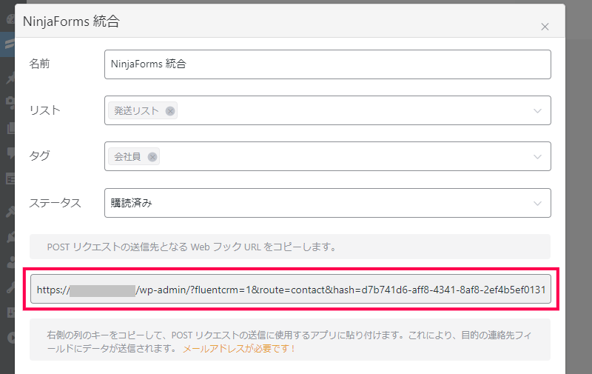
Task: Remove the 会社員 tag chip
Action: (x=152, y=157)
